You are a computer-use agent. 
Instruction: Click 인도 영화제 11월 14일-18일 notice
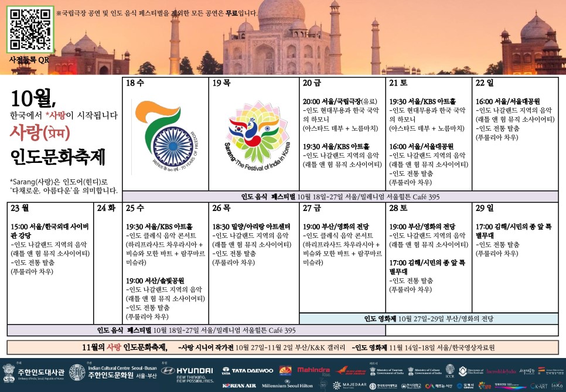pyautogui.click(x=423, y=347)
